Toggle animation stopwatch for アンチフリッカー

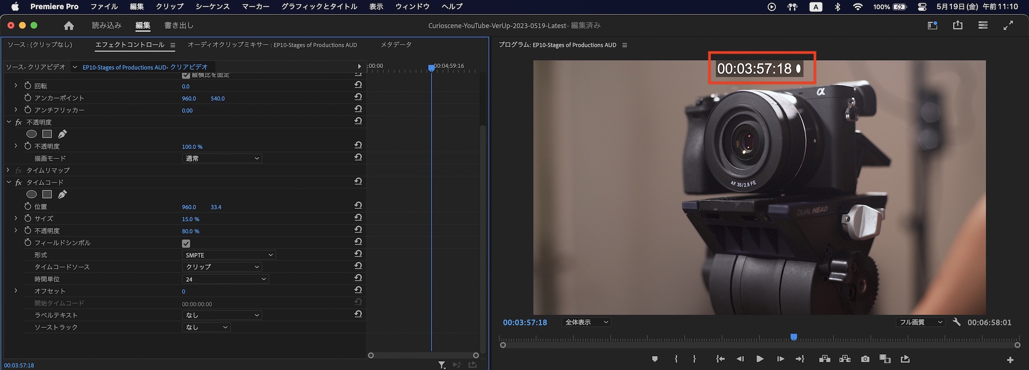point(28,110)
